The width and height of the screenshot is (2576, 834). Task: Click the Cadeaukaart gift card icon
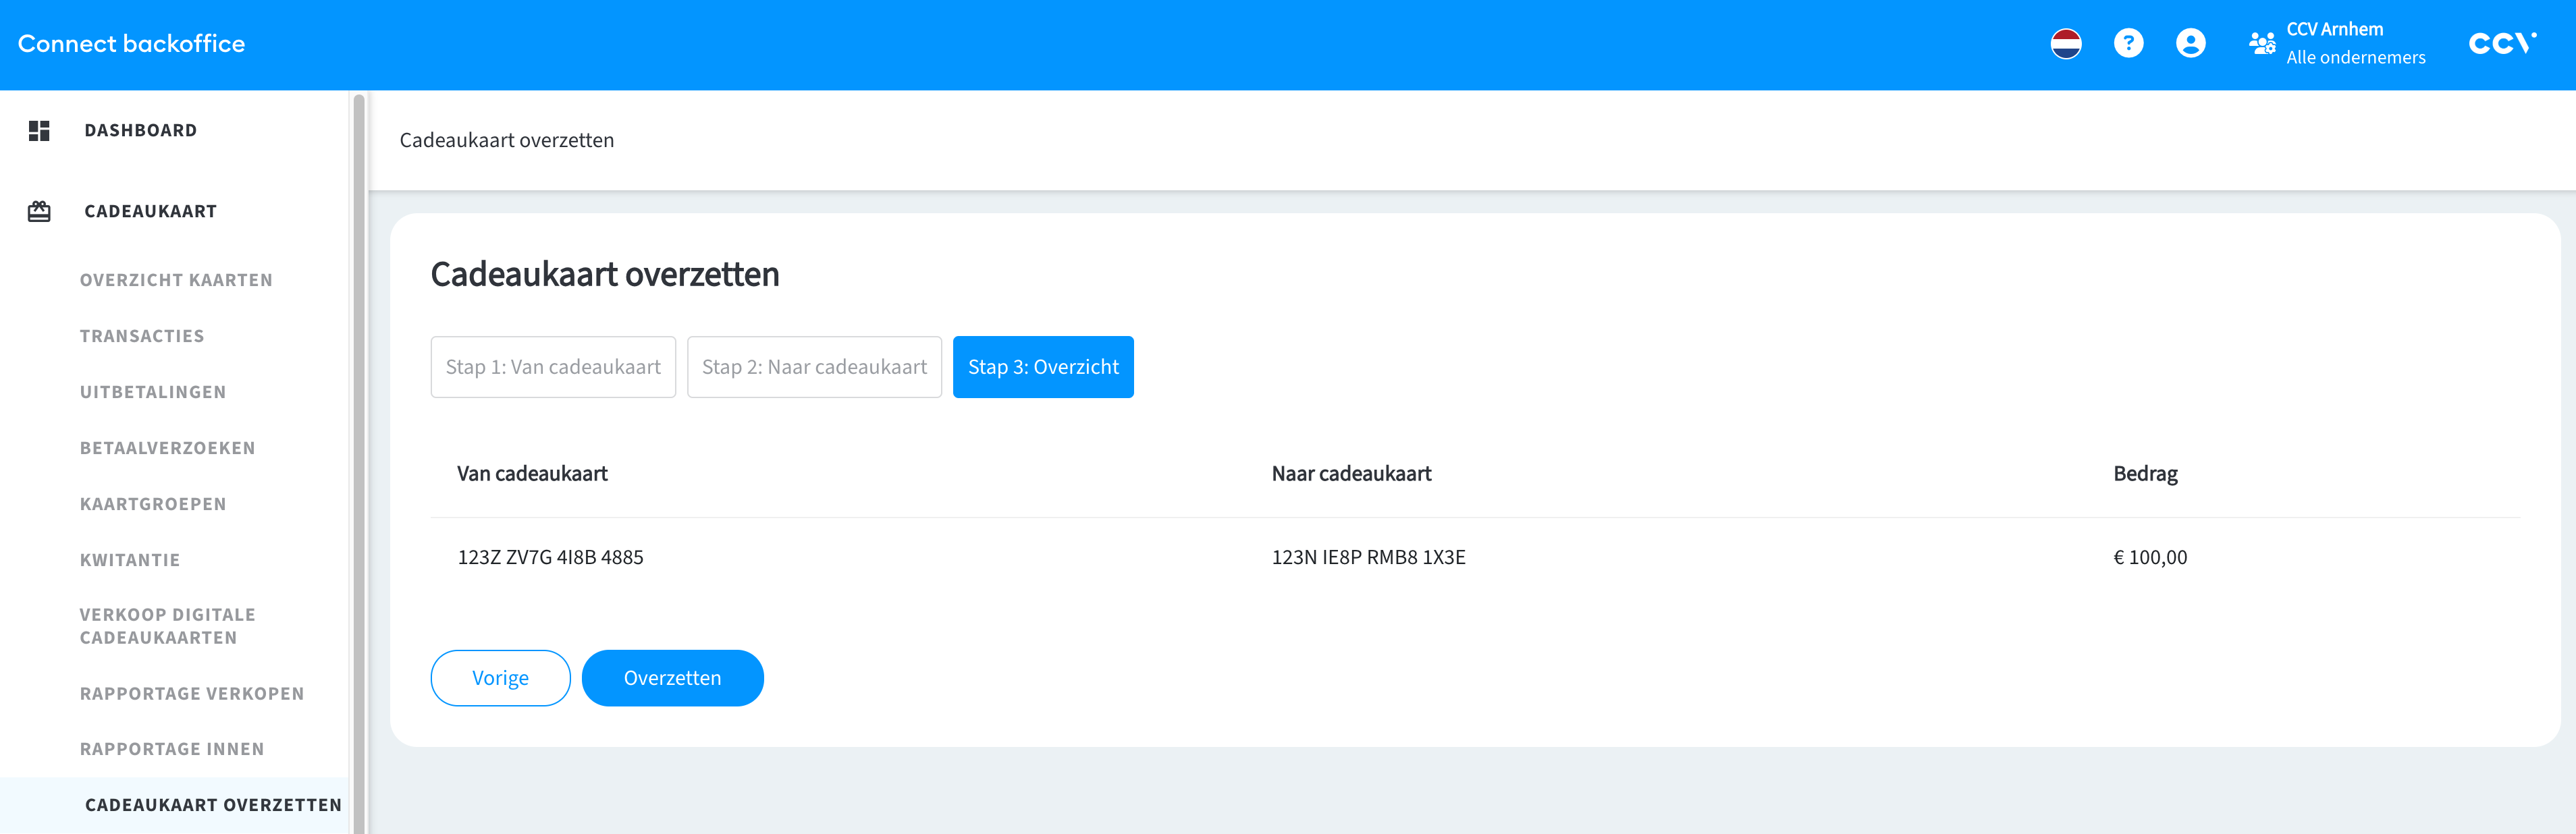click(x=39, y=212)
